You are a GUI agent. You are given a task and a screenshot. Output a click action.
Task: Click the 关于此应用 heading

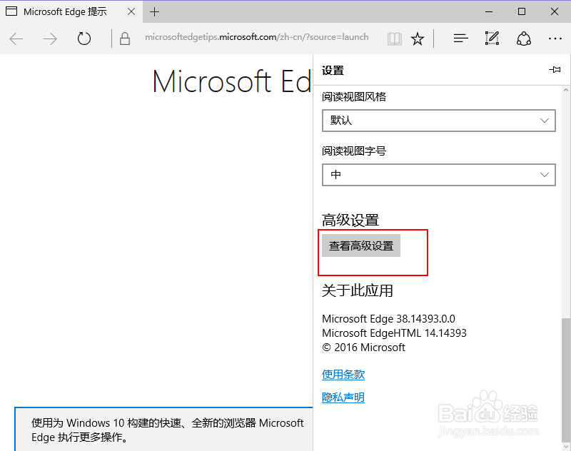point(358,290)
